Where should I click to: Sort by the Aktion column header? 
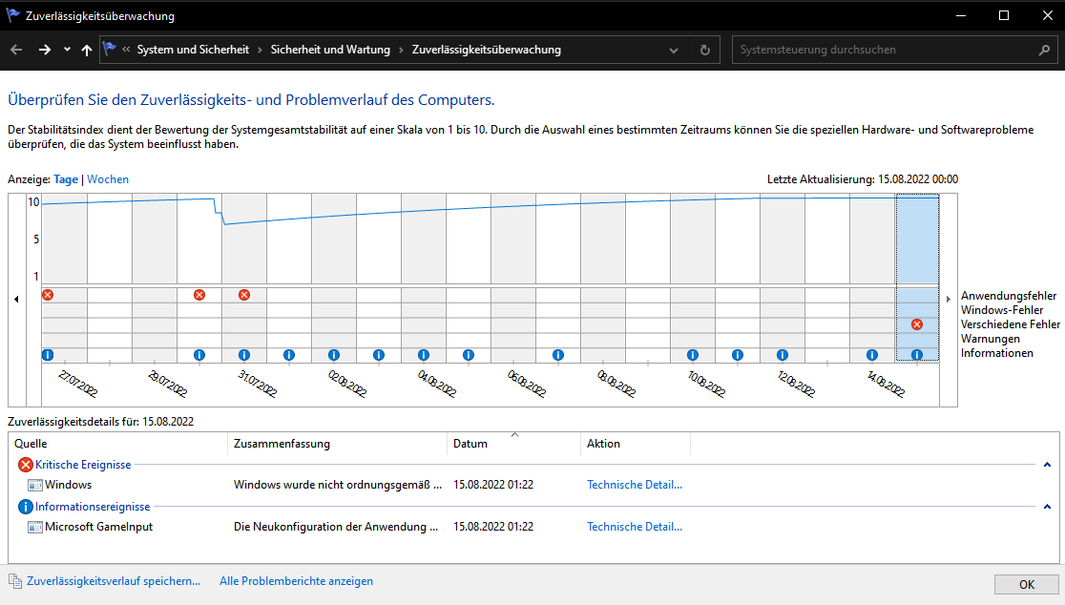pos(636,444)
